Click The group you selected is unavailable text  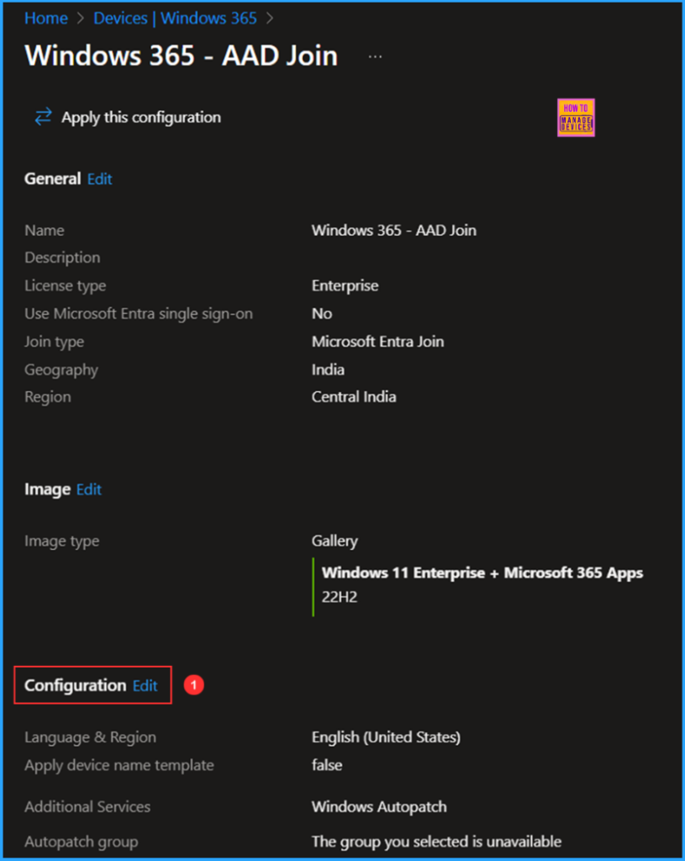click(x=436, y=841)
